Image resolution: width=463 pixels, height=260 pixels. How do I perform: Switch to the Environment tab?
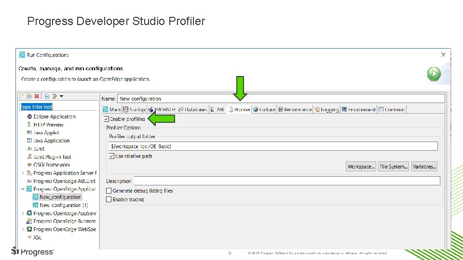(359, 109)
